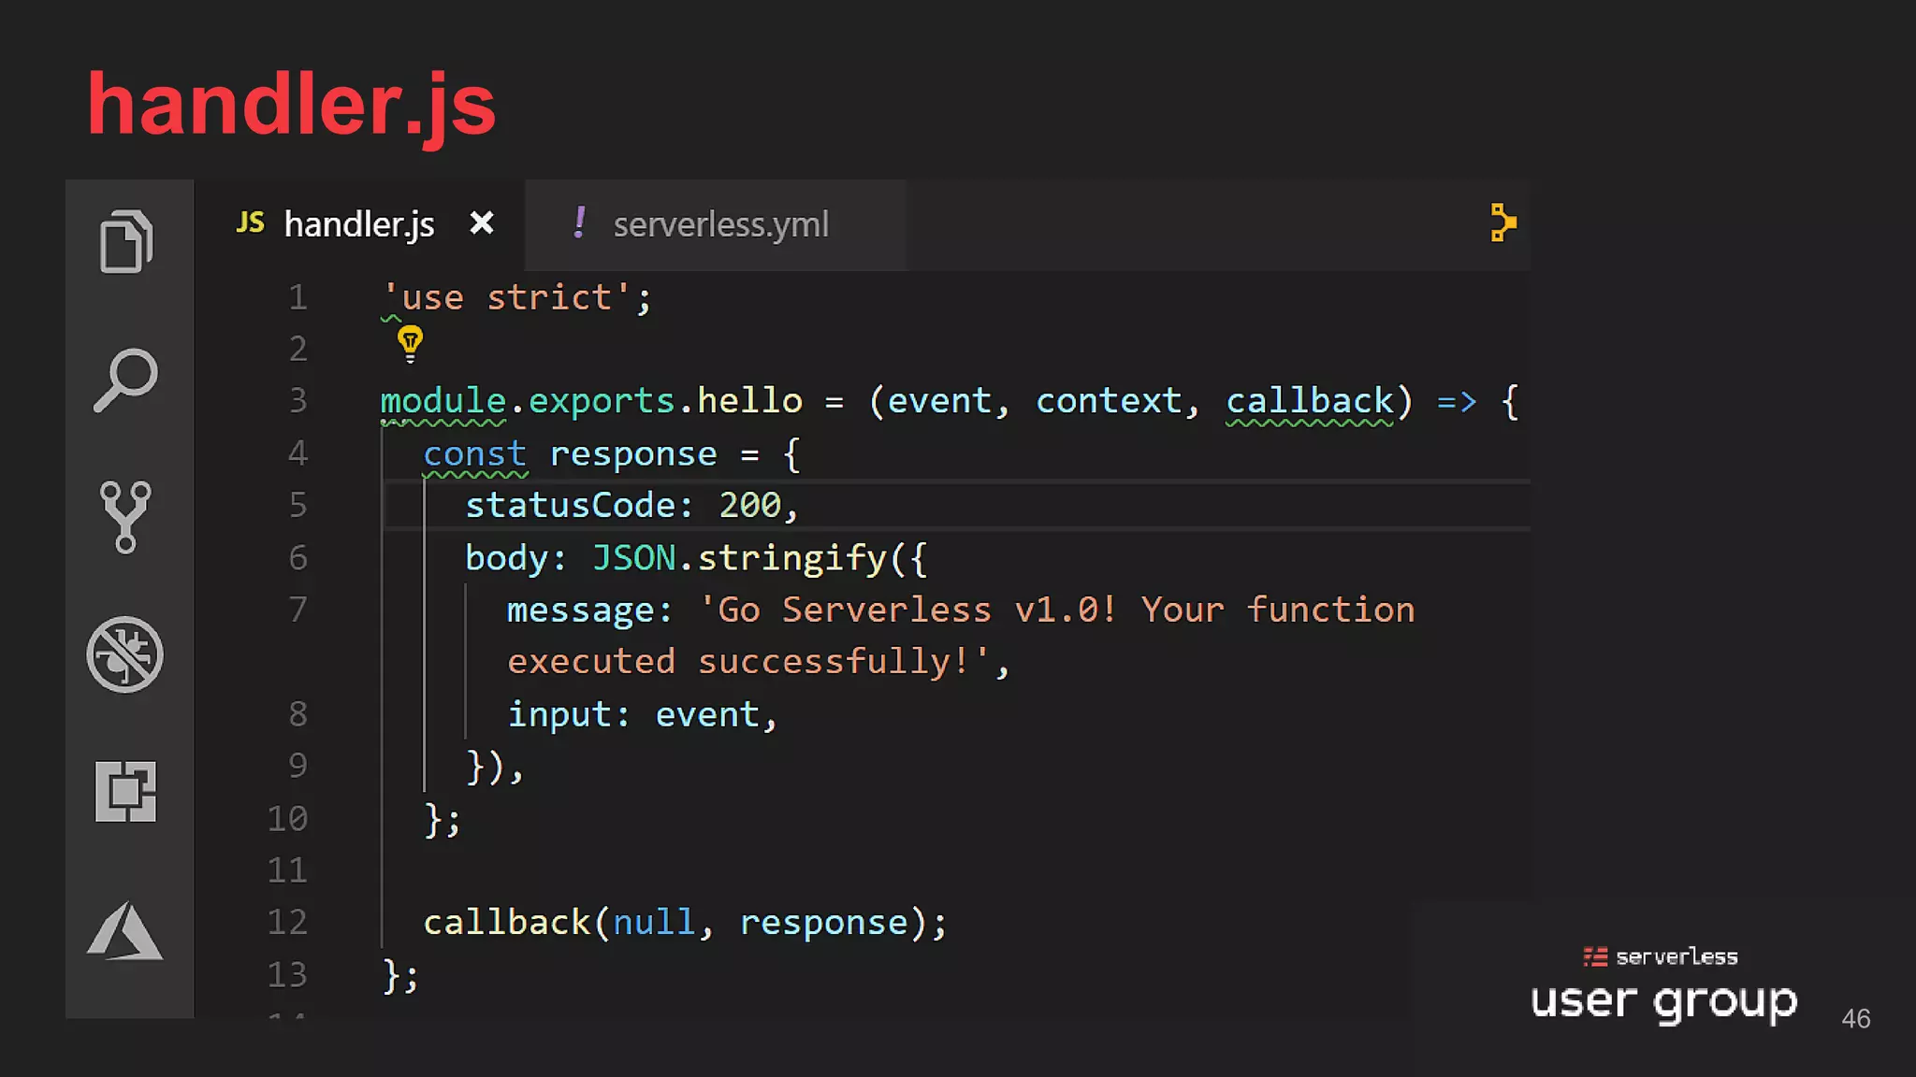The image size is (1916, 1077).
Task: Click the input property on line 8
Action: click(x=559, y=714)
